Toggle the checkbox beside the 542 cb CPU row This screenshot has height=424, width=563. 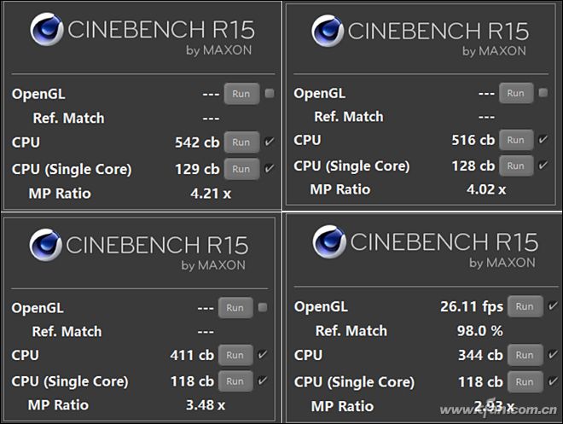coord(270,142)
